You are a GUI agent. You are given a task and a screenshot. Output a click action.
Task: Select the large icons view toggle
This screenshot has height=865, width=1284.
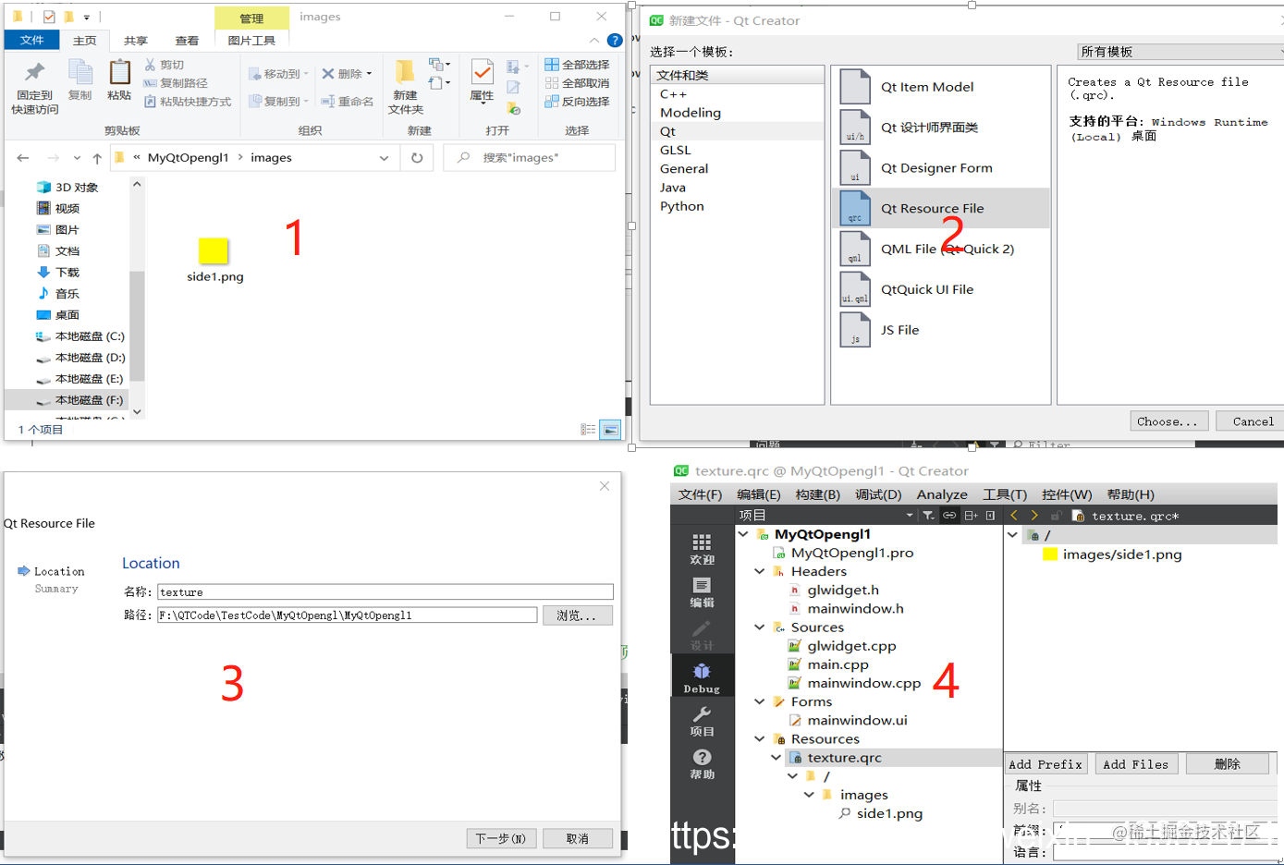(x=610, y=430)
